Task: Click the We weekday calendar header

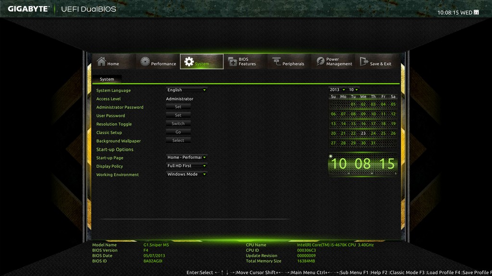Action: (x=363, y=96)
